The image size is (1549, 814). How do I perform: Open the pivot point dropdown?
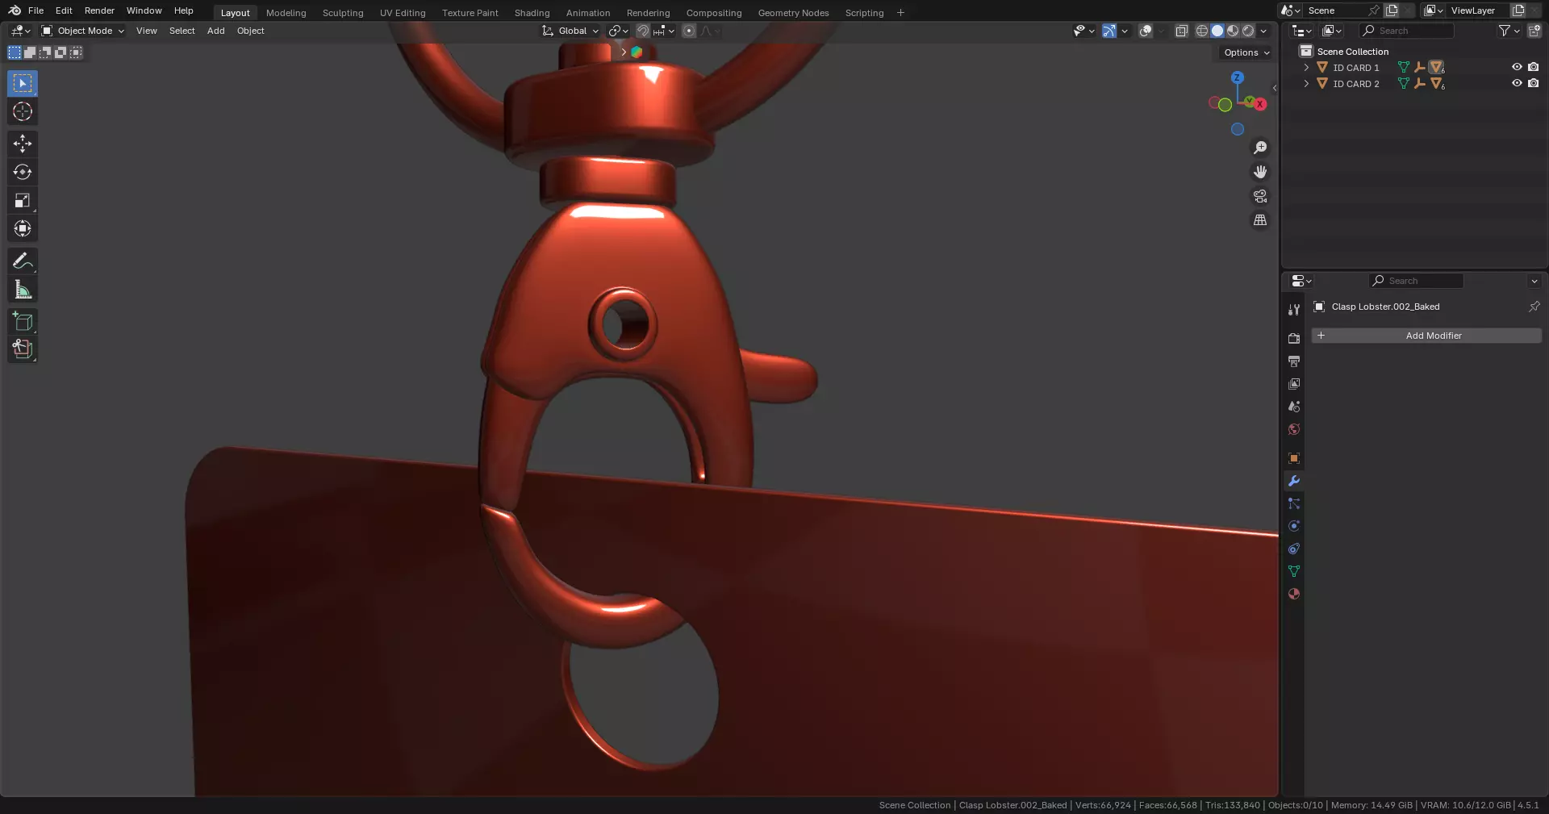618,31
